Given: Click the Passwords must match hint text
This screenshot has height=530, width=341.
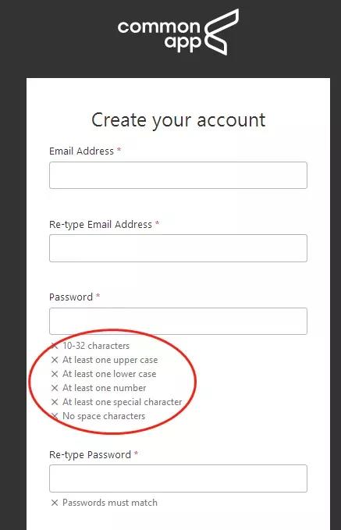Looking at the screenshot, I should pyautogui.click(x=110, y=503).
